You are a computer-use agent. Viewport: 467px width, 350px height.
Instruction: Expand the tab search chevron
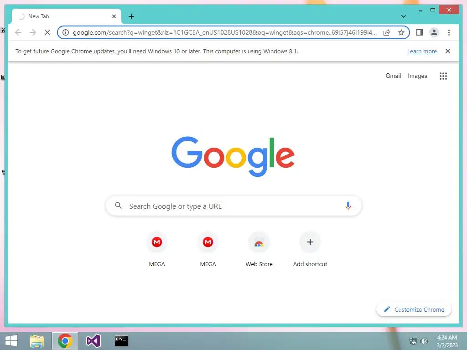[x=403, y=16]
